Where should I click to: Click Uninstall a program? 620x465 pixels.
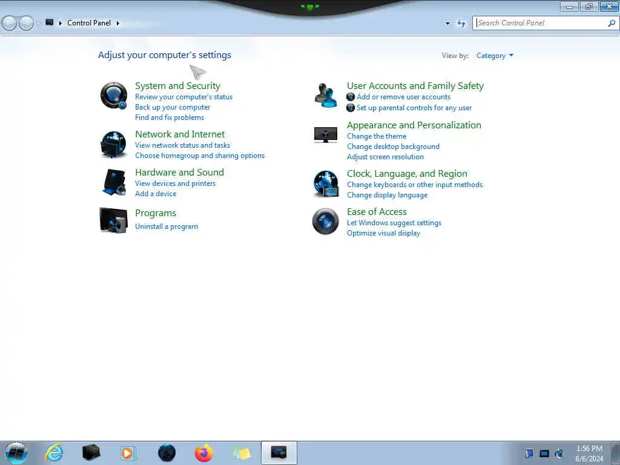[x=167, y=226]
